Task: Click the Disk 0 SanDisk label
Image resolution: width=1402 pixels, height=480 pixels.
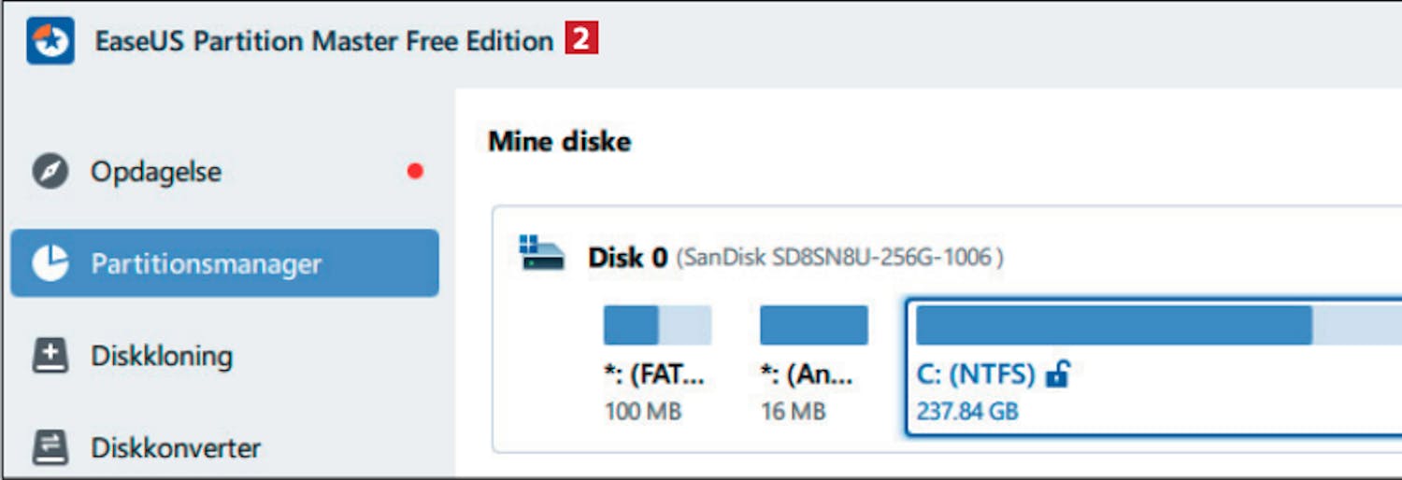Action: point(794,257)
